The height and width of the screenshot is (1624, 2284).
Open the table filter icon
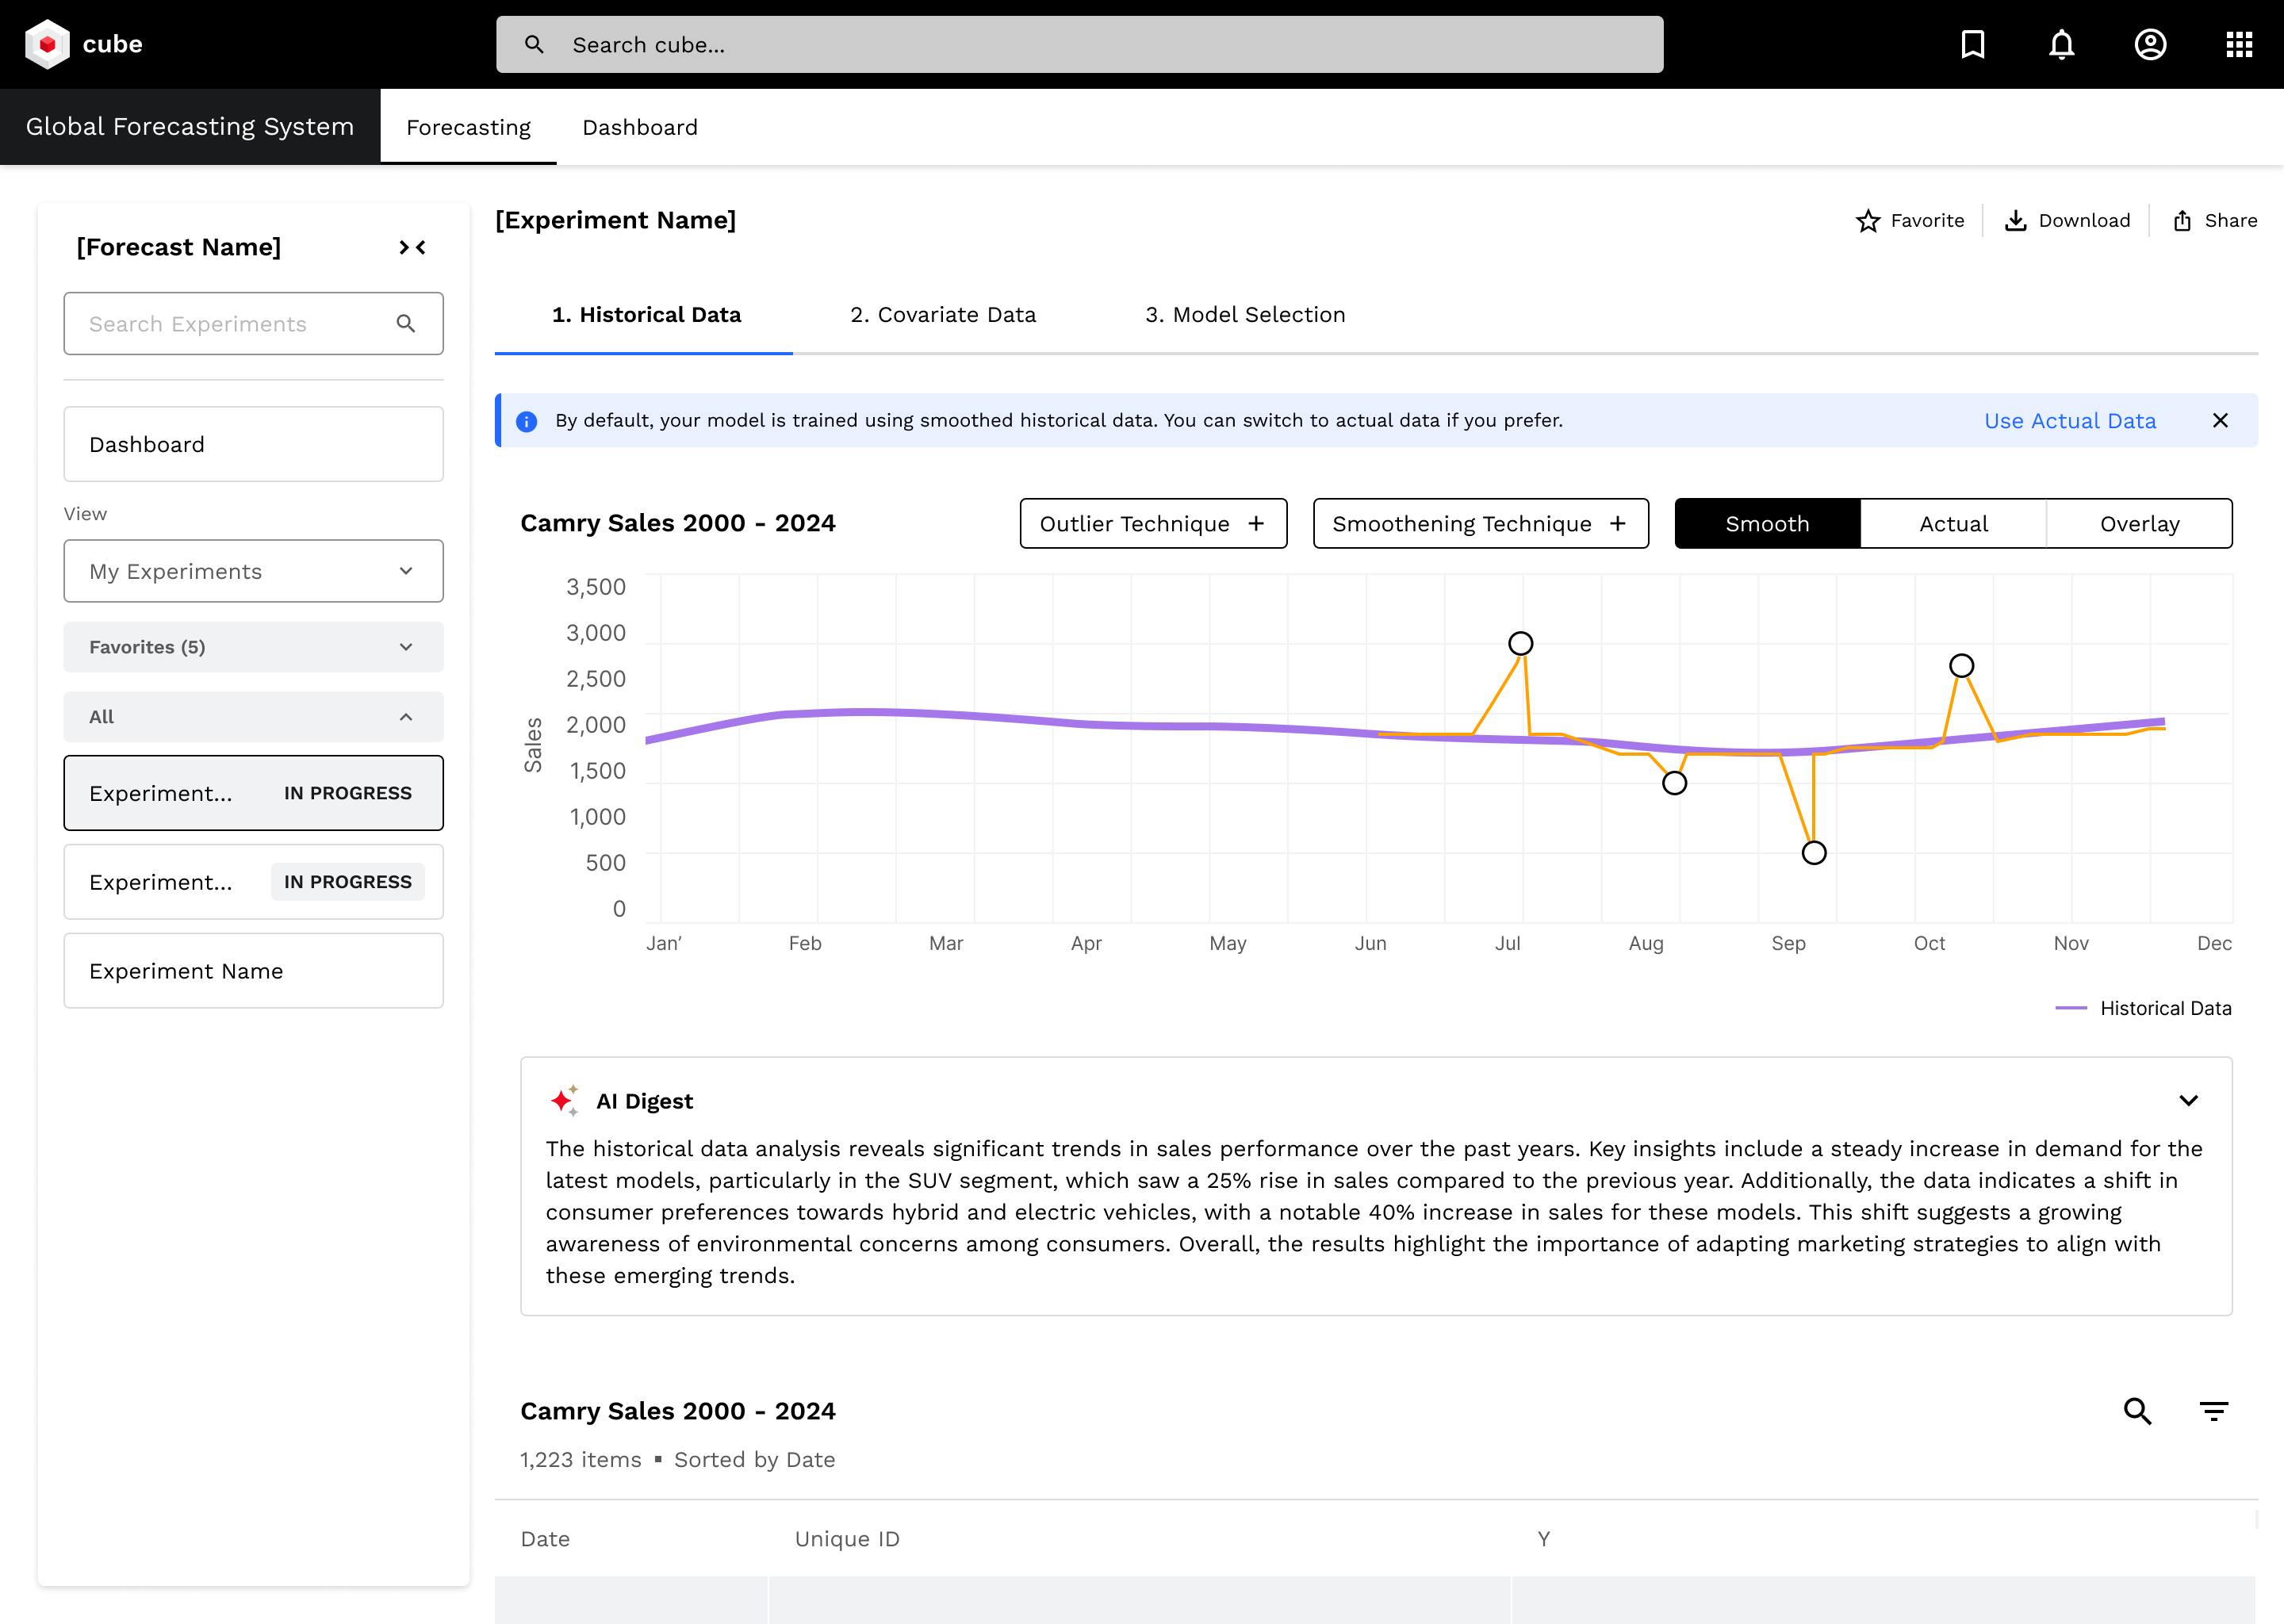[x=2214, y=1411]
